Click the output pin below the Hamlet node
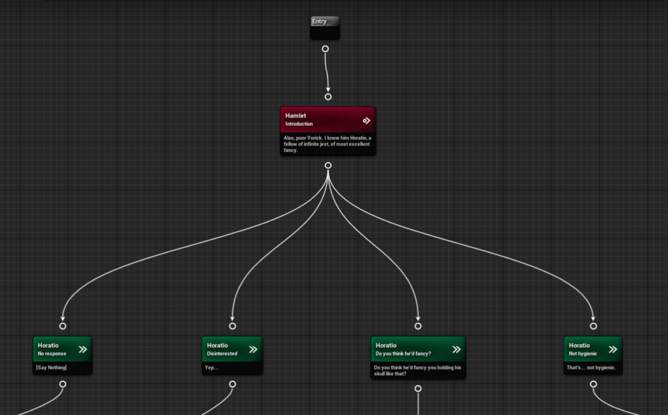 tap(328, 165)
